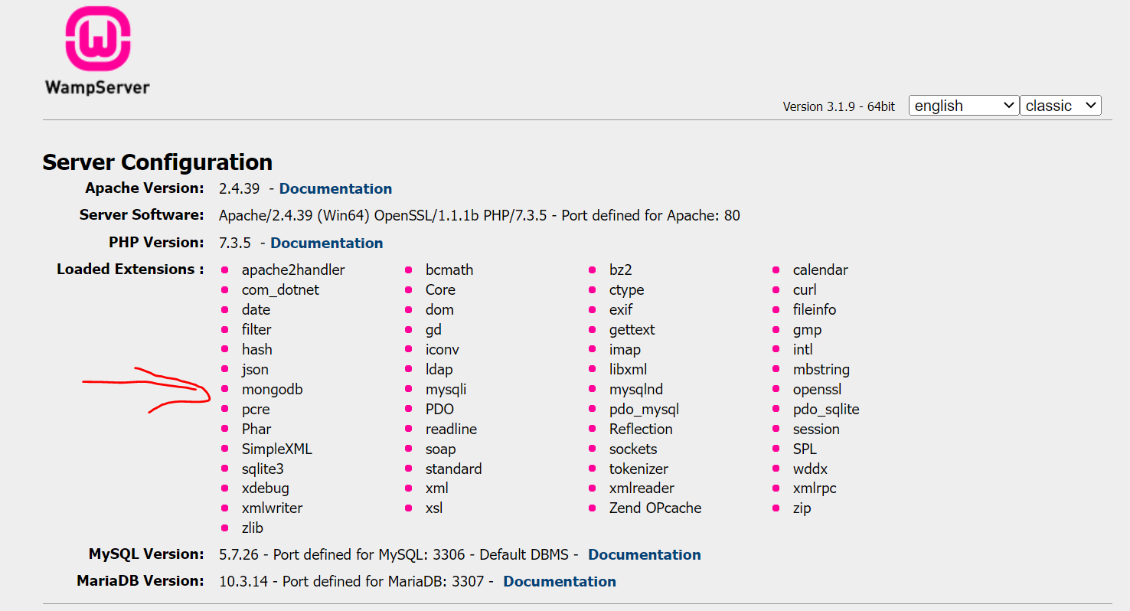Click the xdebug extension entry
Viewport: 1130px width, 611px height.
pyautogui.click(x=266, y=488)
